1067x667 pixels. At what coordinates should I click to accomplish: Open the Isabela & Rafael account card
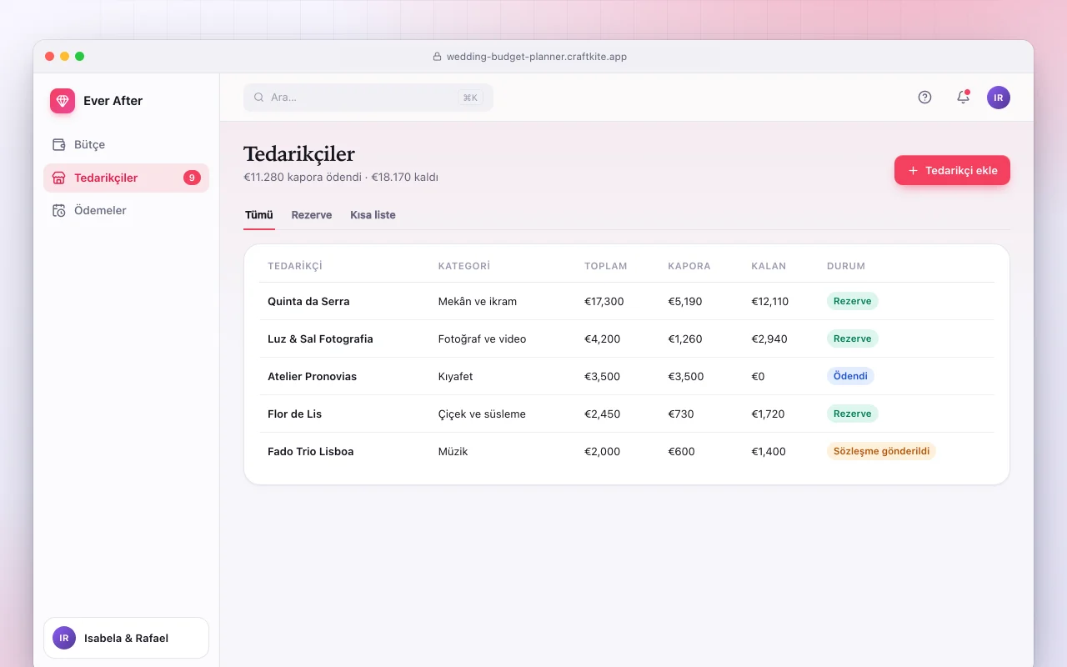click(x=126, y=638)
